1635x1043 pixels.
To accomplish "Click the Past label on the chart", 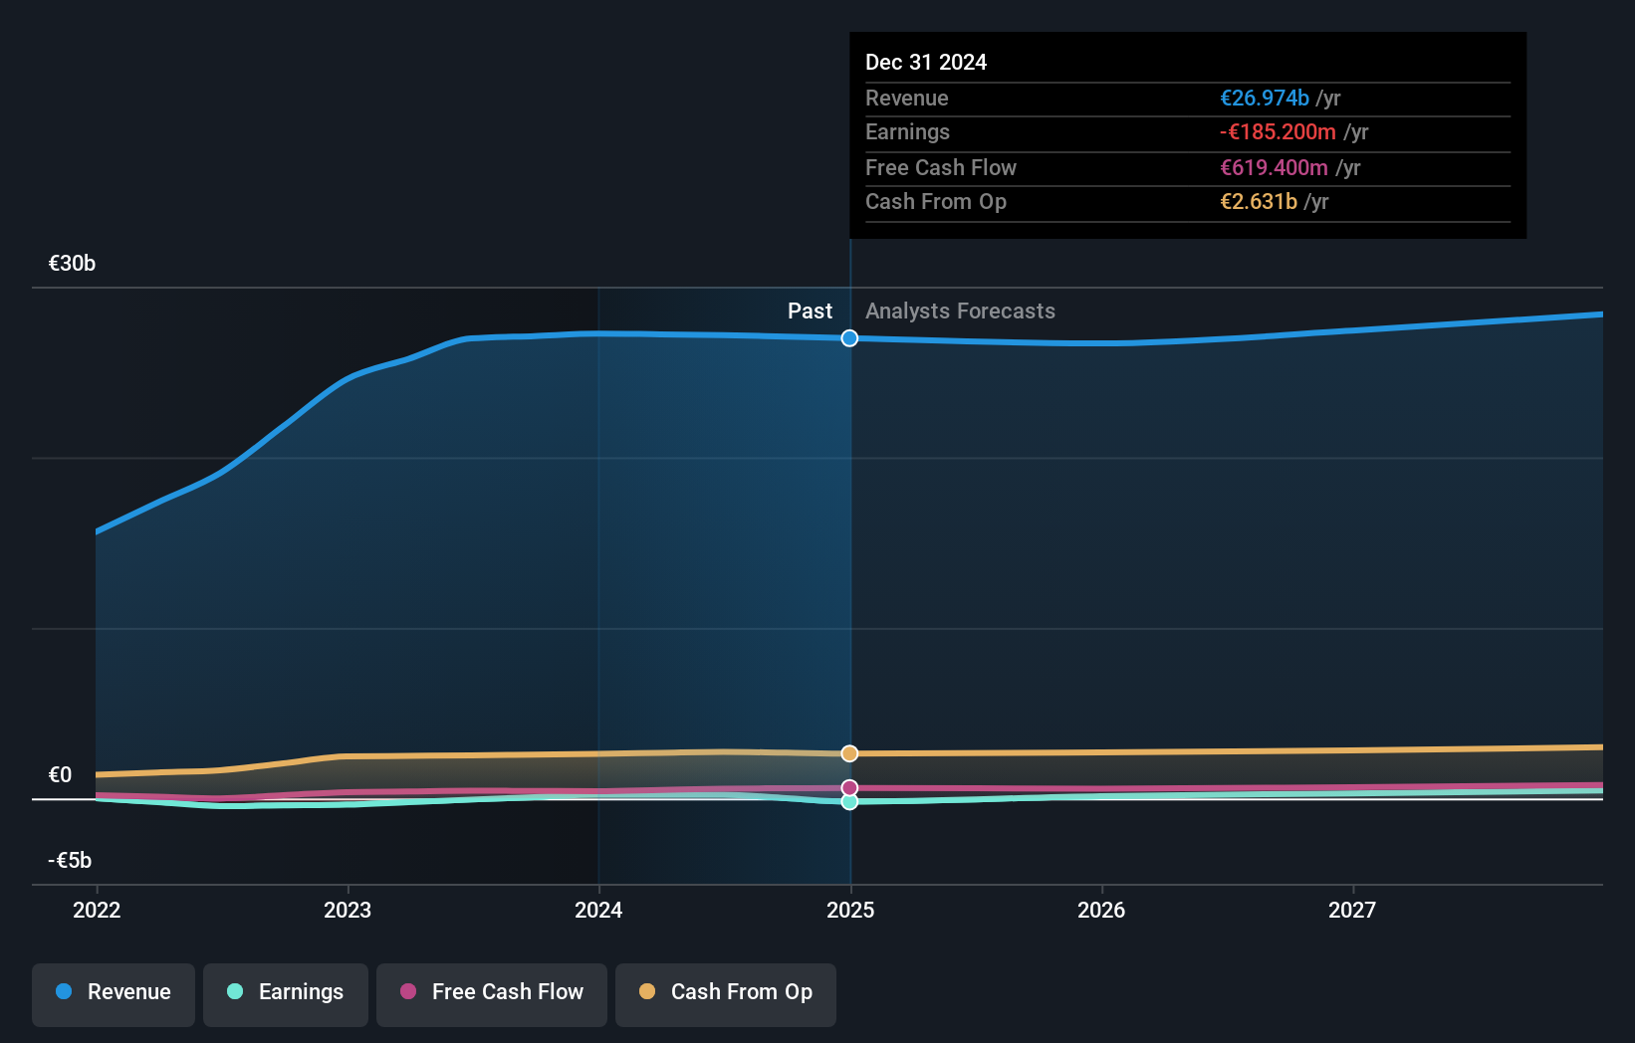I will tap(810, 312).
